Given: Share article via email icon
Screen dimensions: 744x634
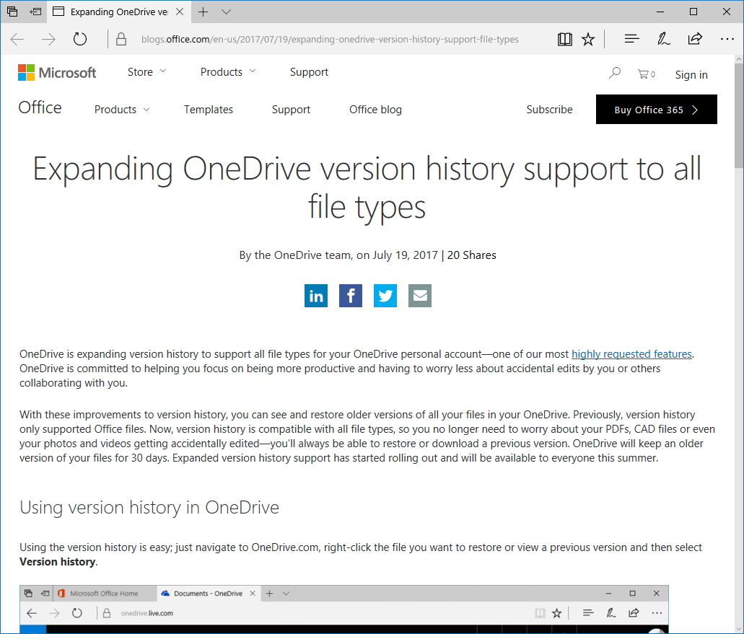Looking at the screenshot, I should 420,296.
